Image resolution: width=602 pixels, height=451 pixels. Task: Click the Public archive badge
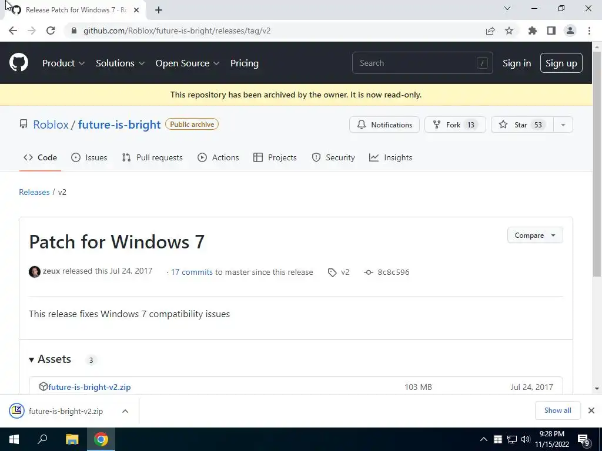pos(192,124)
